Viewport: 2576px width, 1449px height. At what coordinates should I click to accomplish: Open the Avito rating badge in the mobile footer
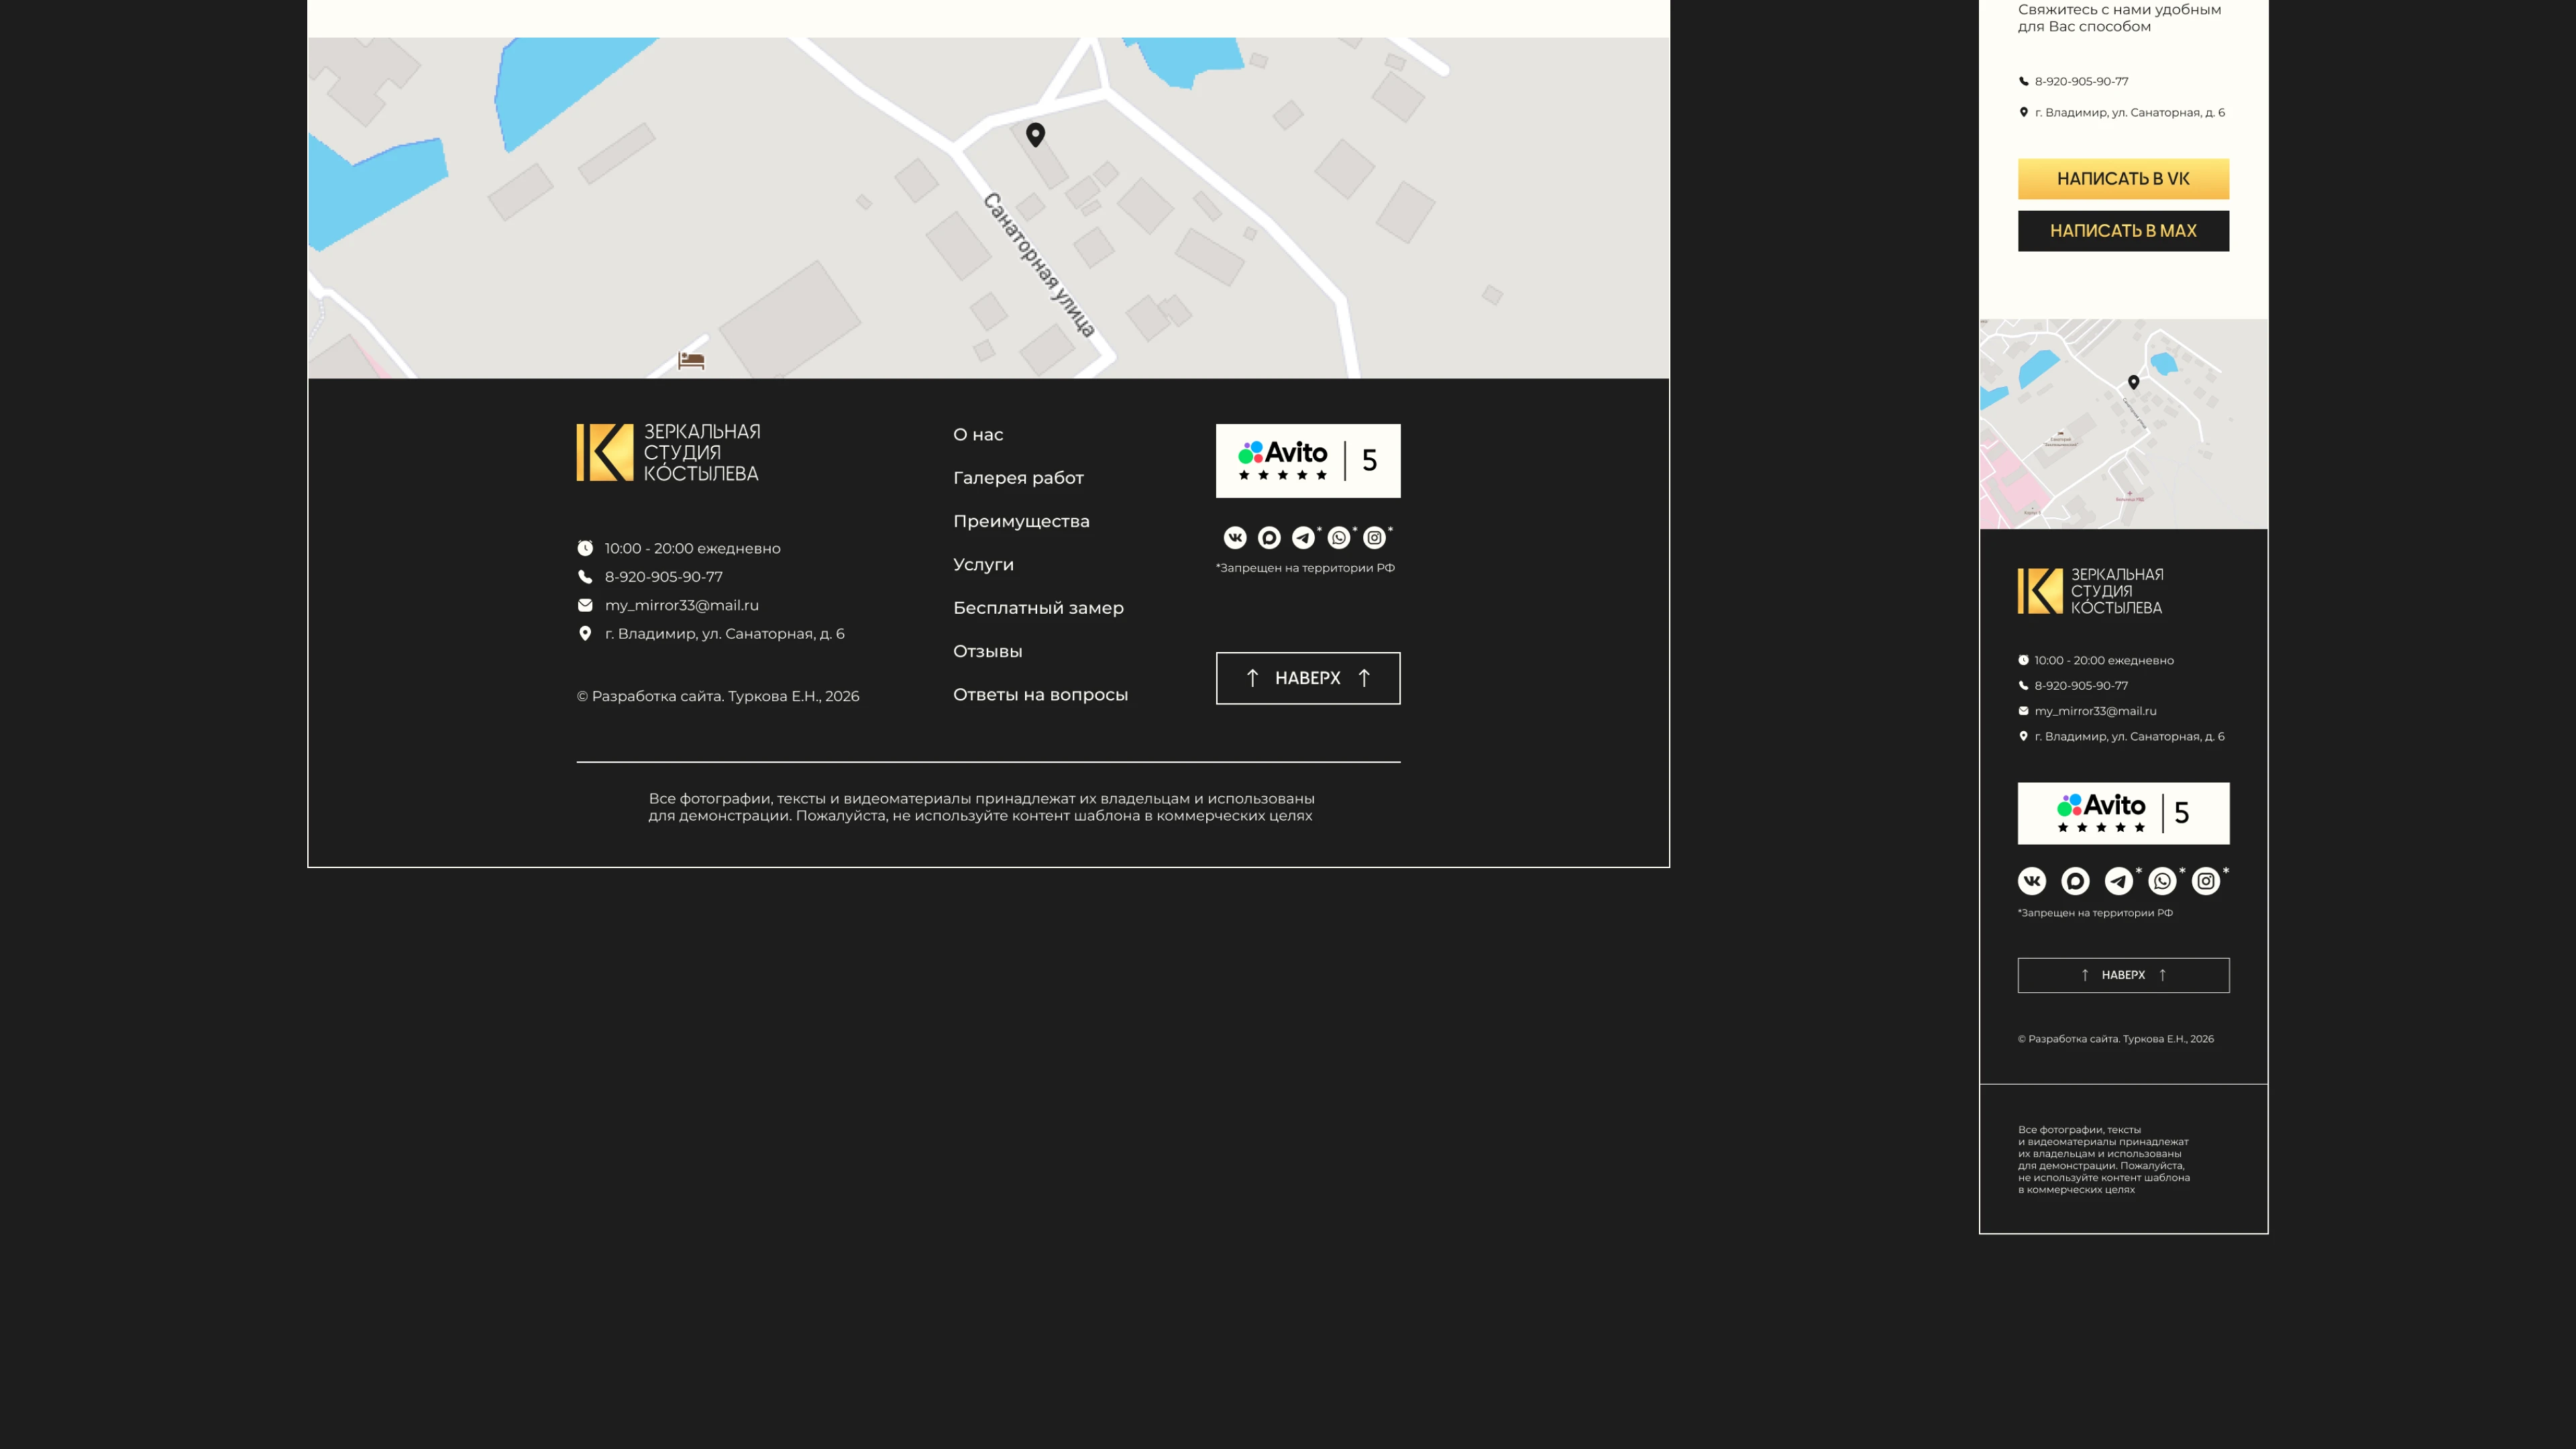[x=2123, y=813]
